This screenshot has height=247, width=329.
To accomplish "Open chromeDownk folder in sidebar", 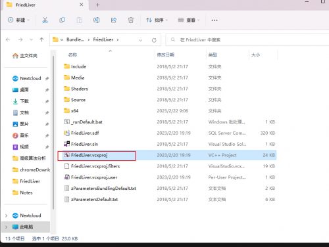I will point(31,169).
